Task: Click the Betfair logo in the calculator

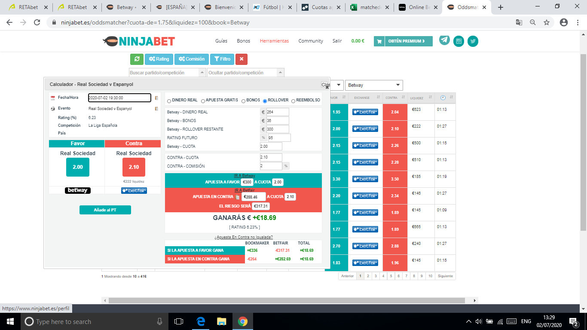Action: [x=134, y=190]
